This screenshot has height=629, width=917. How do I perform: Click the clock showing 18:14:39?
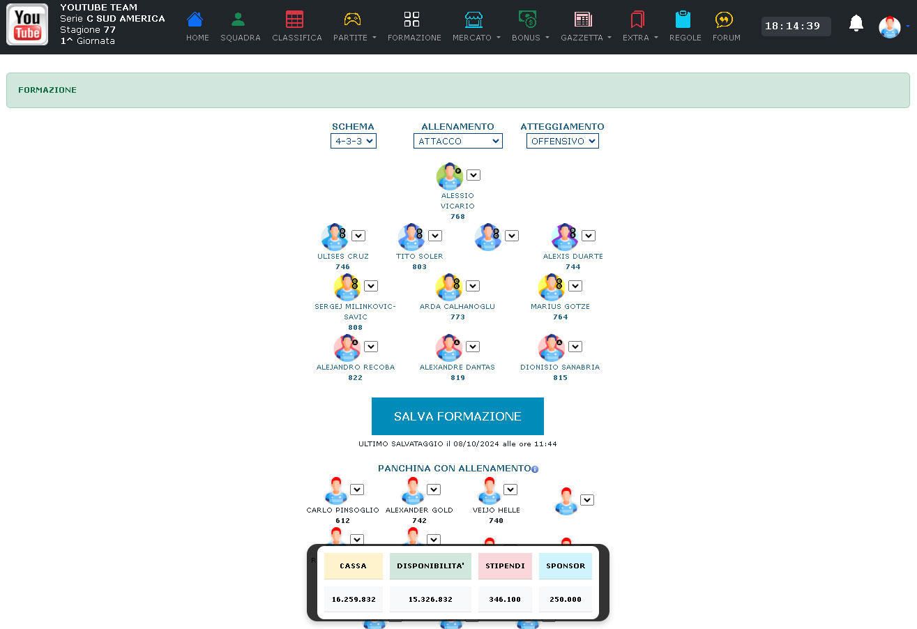(x=796, y=26)
